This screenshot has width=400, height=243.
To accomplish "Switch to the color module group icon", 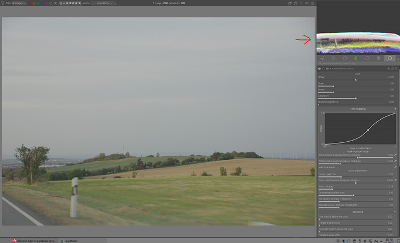I will point(356,58).
